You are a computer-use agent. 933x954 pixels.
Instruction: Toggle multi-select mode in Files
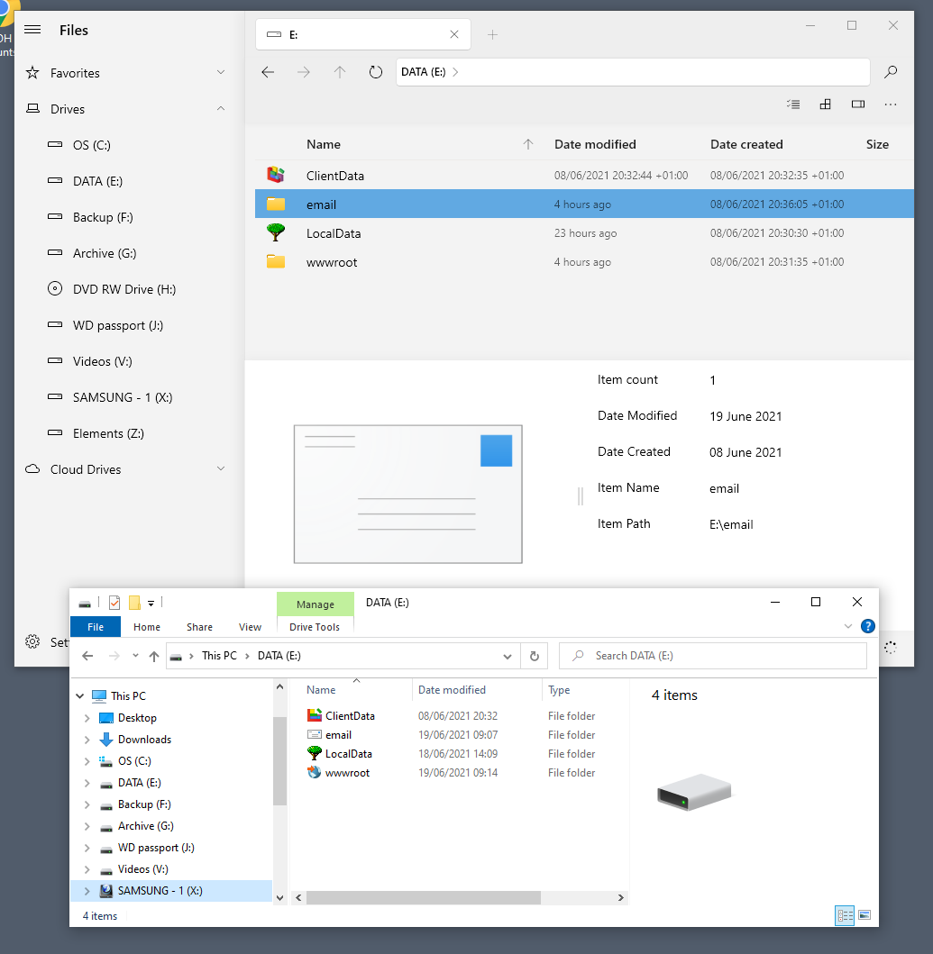[x=793, y=104]
